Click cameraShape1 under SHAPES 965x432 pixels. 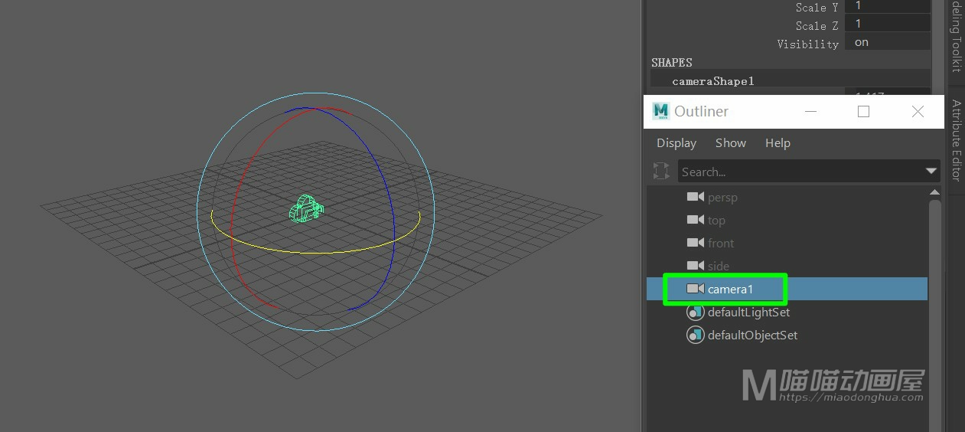[713, 80]
